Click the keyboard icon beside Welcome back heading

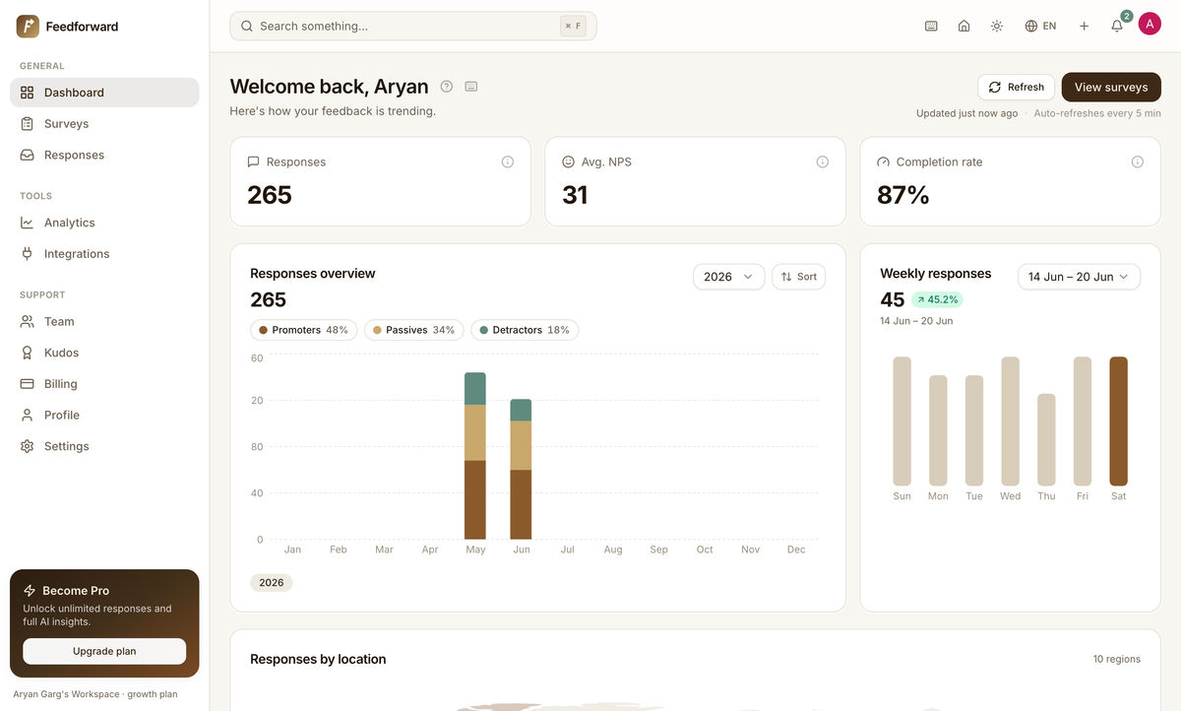point(471,87)
